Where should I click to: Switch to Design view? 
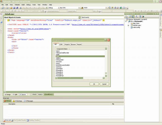pos(8,95)
